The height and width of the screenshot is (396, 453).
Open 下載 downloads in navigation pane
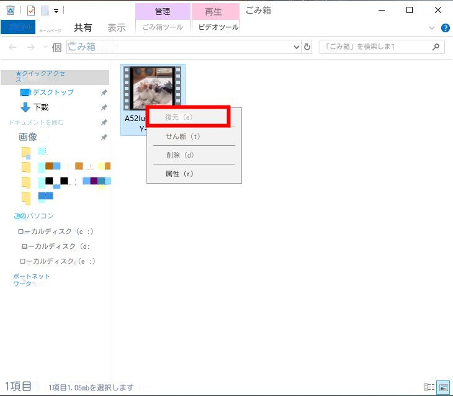pyautogui.click(x=41, y=107)
